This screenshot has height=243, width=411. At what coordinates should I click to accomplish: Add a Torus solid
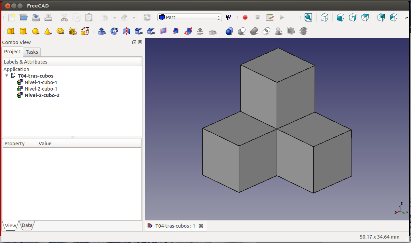(61, 31)
